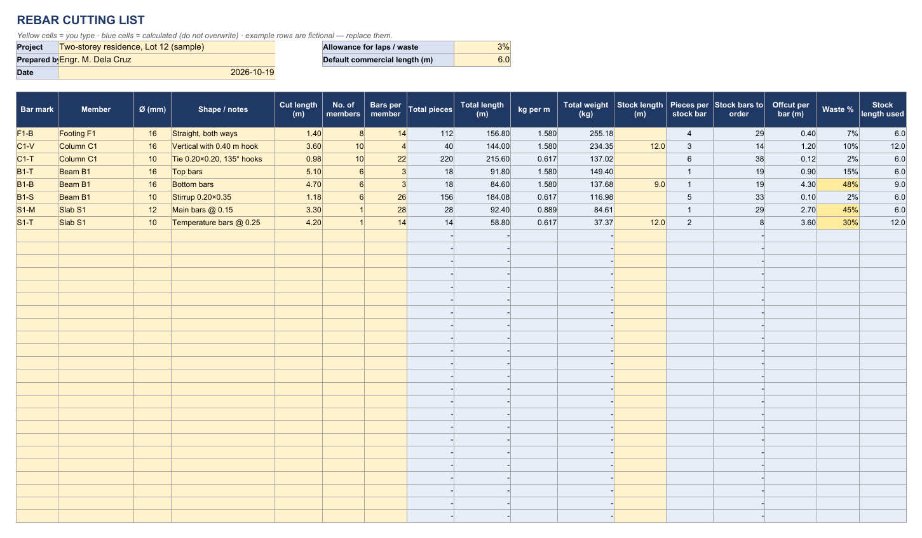Select the total pieces 220 cell
The image size is (922, 538).
430,159
